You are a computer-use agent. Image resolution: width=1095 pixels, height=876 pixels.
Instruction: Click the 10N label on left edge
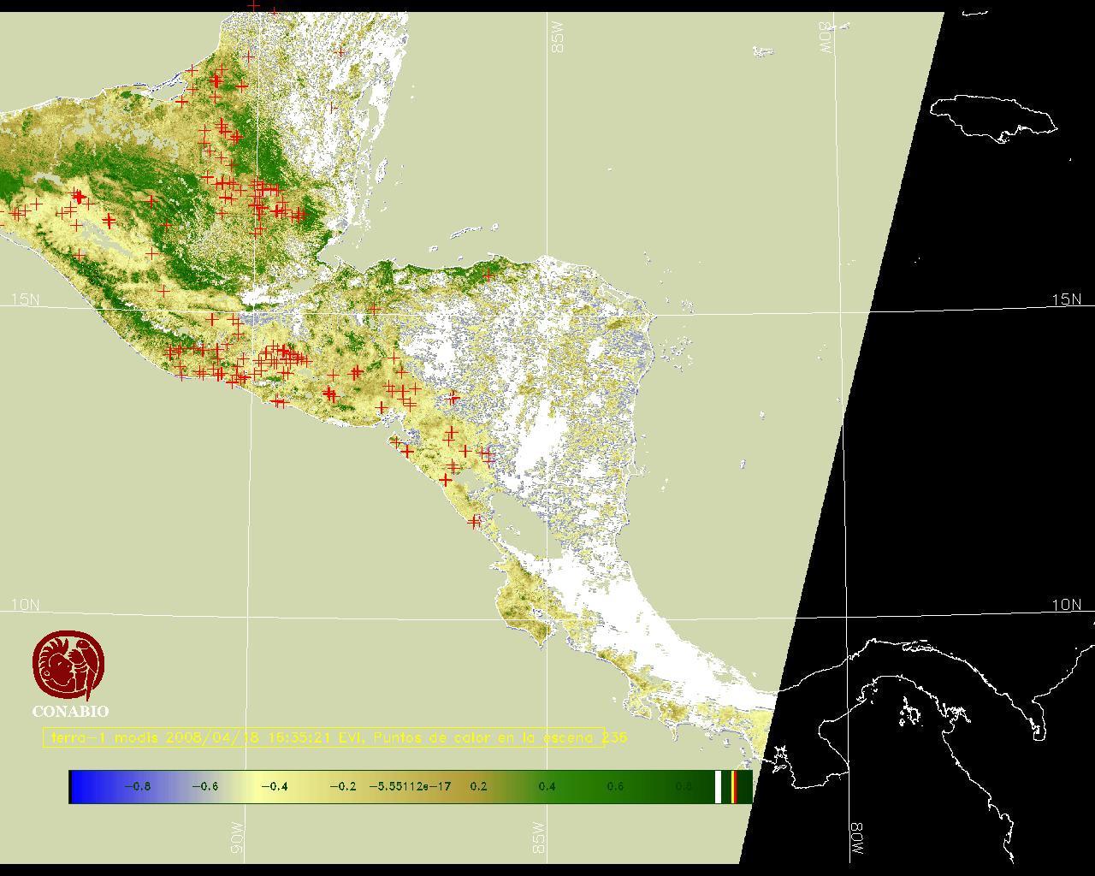pos(25,605)
